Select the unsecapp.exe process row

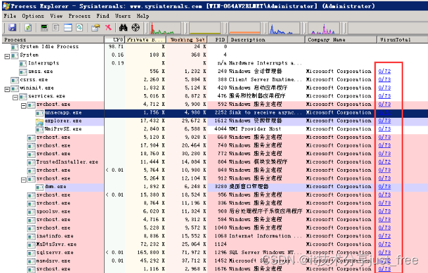click(215, 112)
